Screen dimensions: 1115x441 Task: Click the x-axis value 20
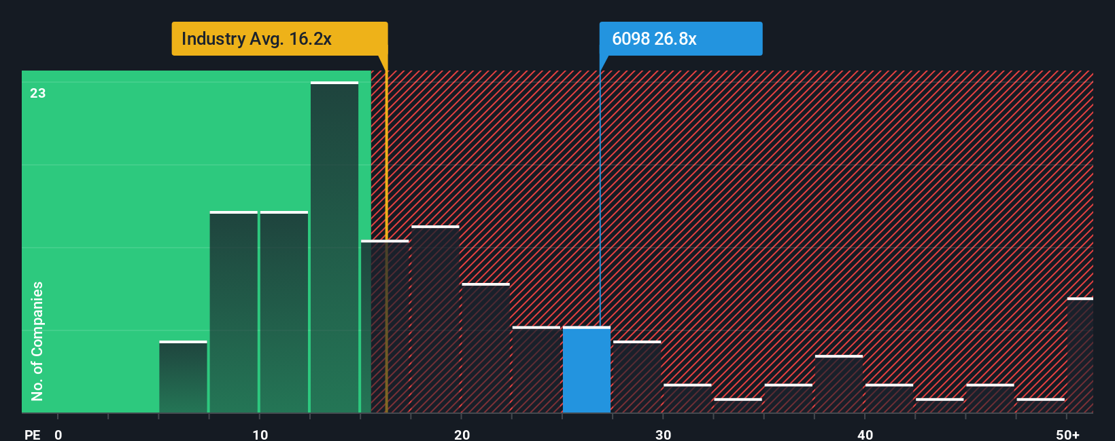pos(462,434)
